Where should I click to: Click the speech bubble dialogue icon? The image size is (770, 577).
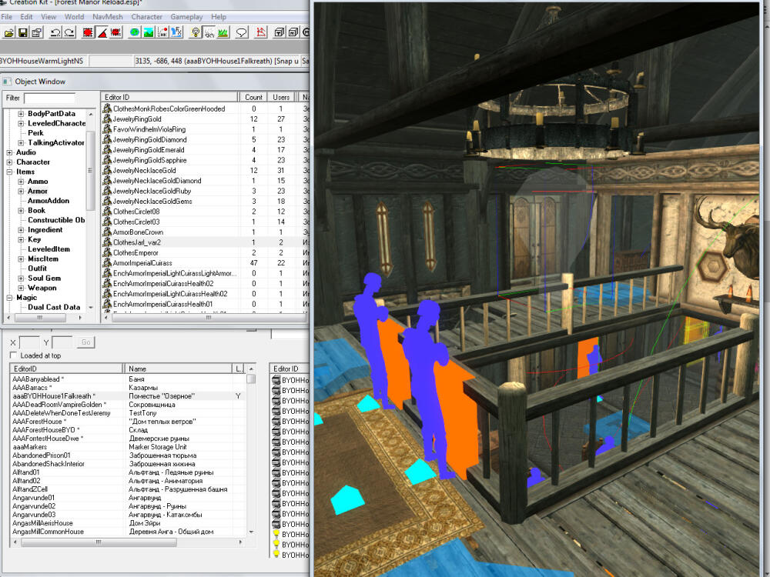pyautogui.click(x=242, y=32)
